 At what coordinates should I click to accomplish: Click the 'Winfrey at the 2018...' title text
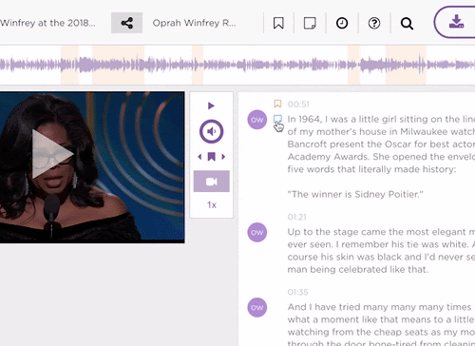click(47, 23)
